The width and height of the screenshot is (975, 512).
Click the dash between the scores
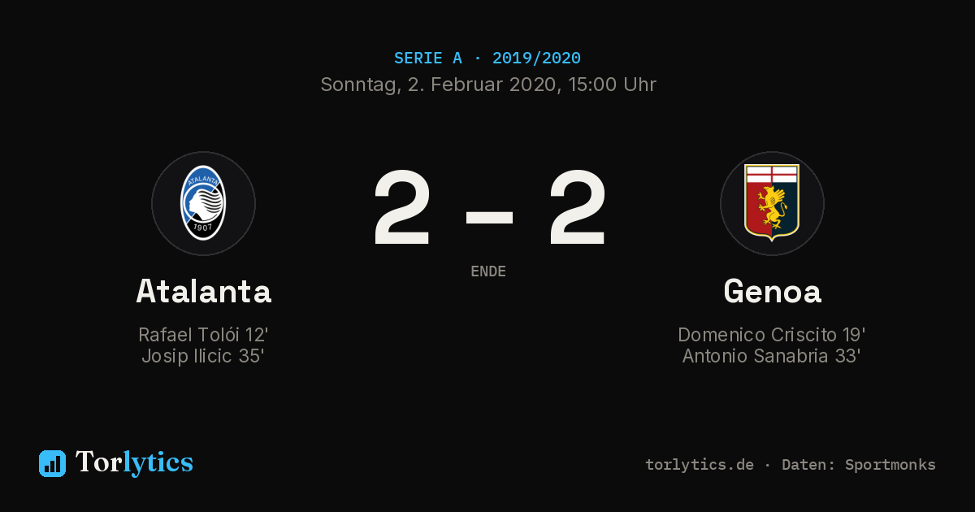click(489, 216)
